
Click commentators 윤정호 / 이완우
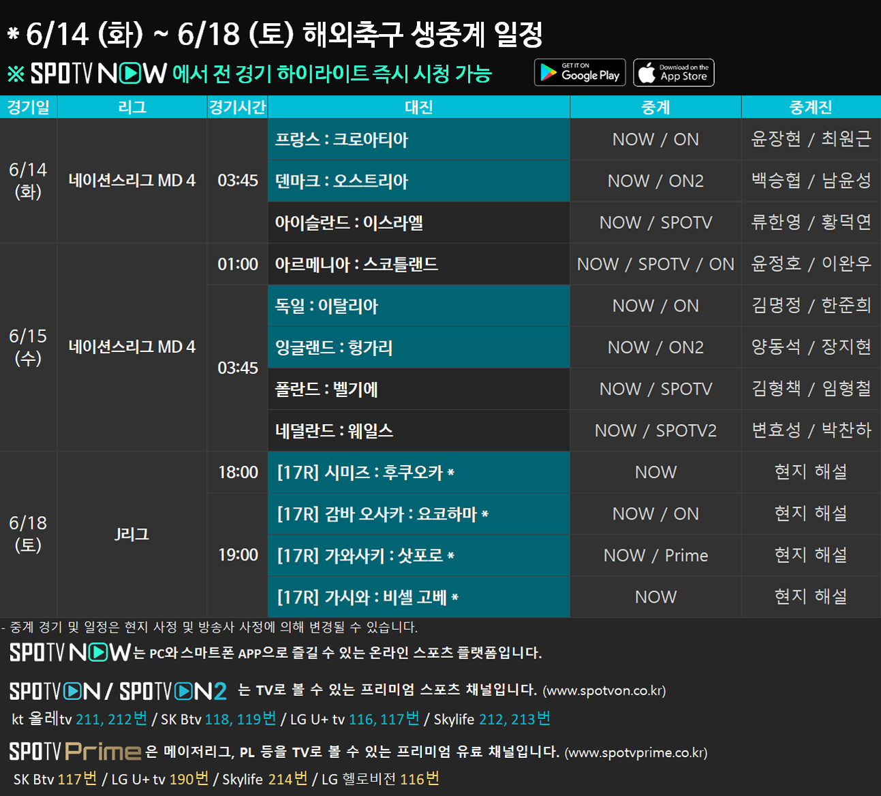pyautogui.click(x=811, y=264)
